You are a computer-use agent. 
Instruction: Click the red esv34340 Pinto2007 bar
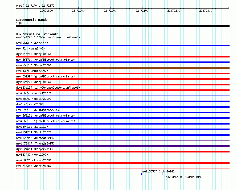point(122,73)
